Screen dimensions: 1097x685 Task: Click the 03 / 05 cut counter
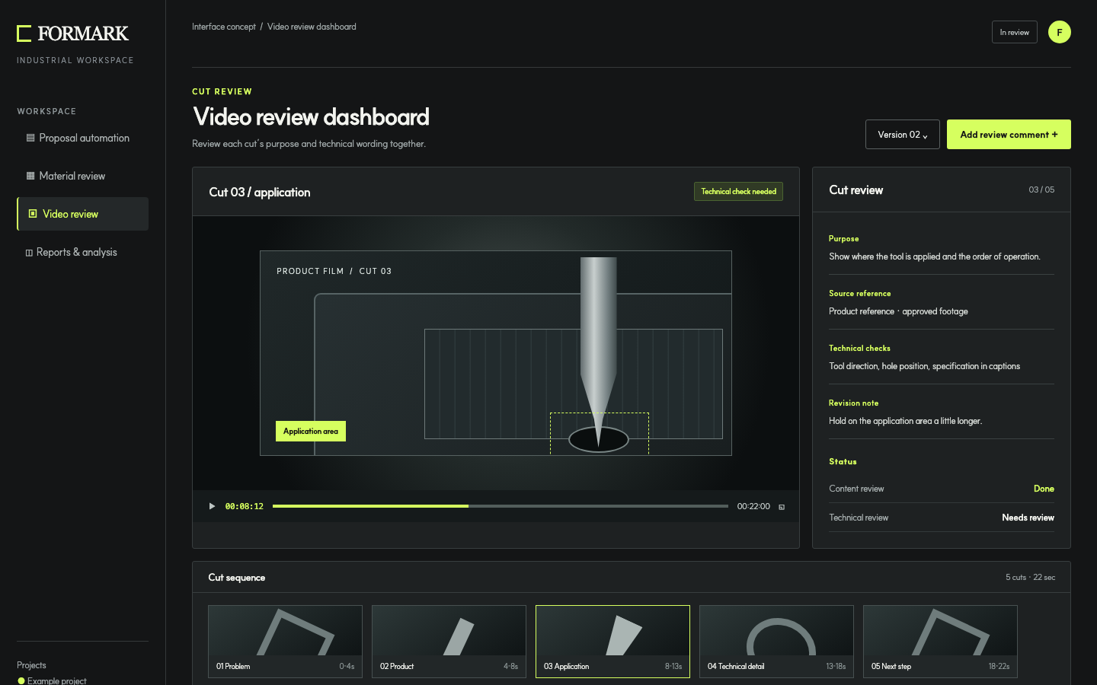[x=1041, y=190]
